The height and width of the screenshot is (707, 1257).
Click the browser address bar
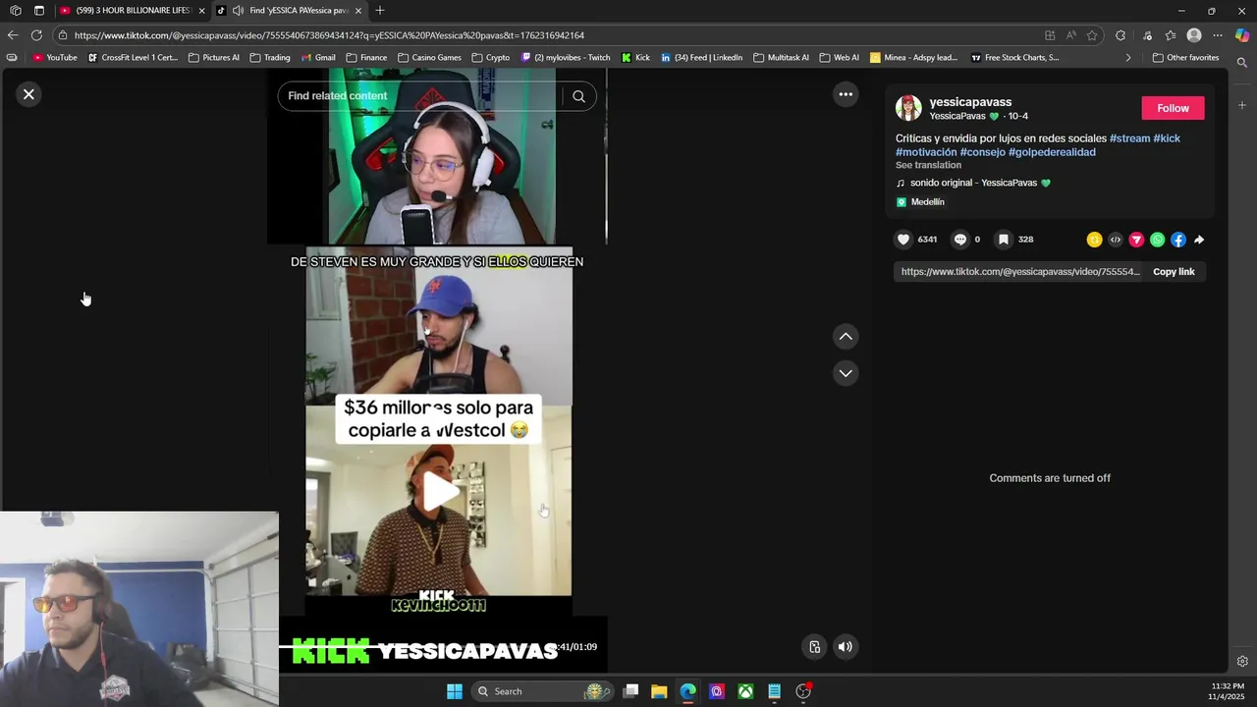(550, 35)
